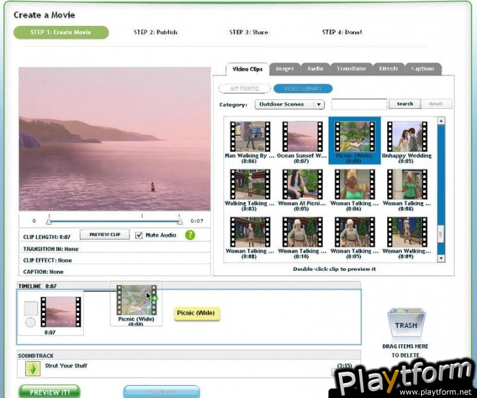Screen dimensions: 477x398
Task: Click the Trash bin icon
Action: click(406, 322)
